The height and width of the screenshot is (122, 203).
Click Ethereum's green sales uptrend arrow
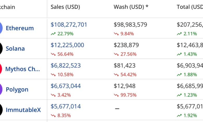coord(53,34)
